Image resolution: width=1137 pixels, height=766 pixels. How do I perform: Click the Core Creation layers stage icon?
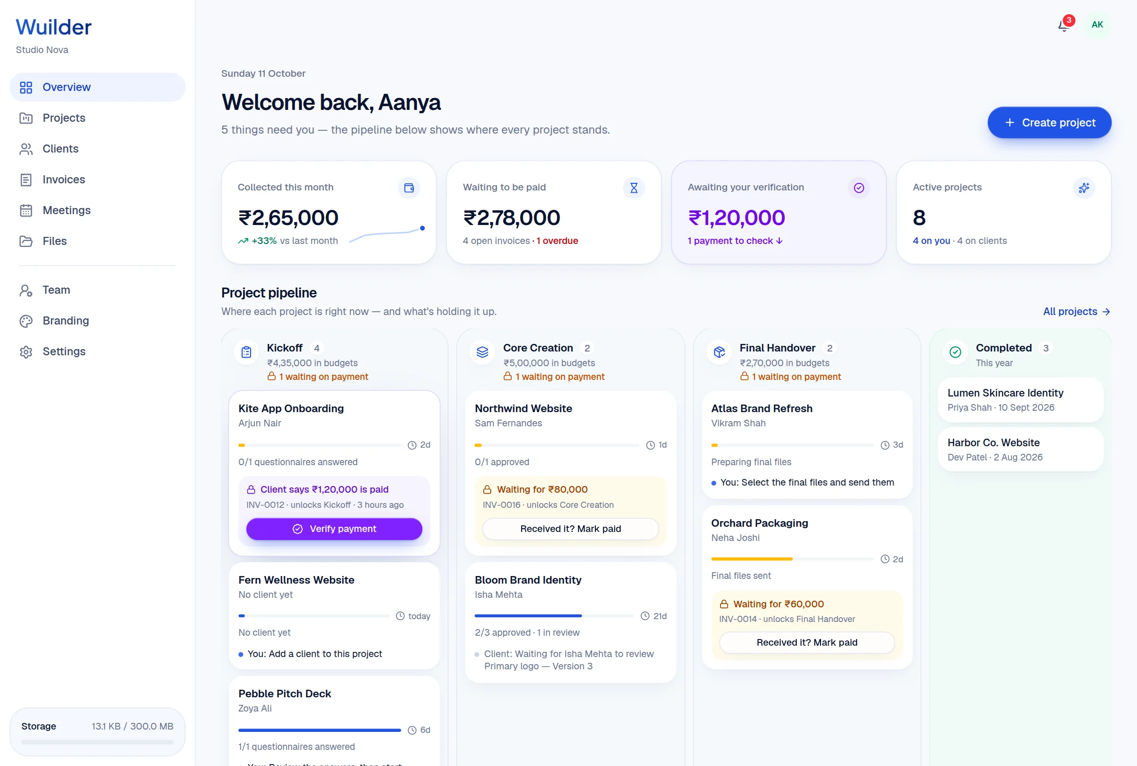[x=482, y=351]
